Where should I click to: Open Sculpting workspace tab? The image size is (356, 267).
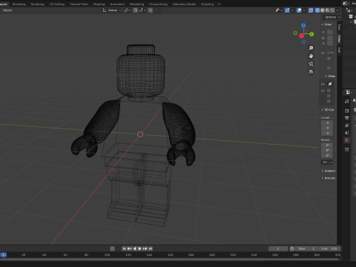pos(38,4)
